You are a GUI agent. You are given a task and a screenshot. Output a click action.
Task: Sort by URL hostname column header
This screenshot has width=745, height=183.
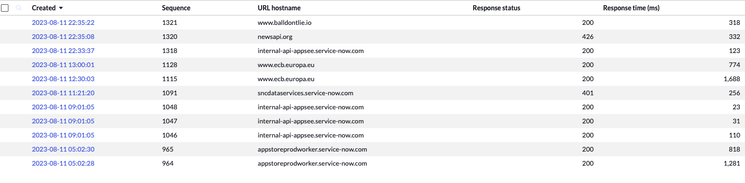click(279, 8)
